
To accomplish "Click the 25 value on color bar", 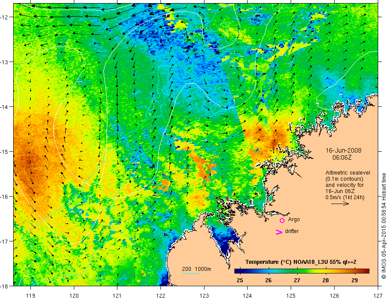I will (x=240, y=280).
